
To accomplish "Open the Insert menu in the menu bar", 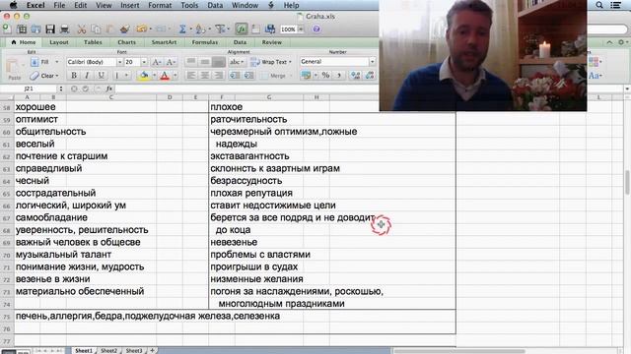I will (x=129, y=5).
